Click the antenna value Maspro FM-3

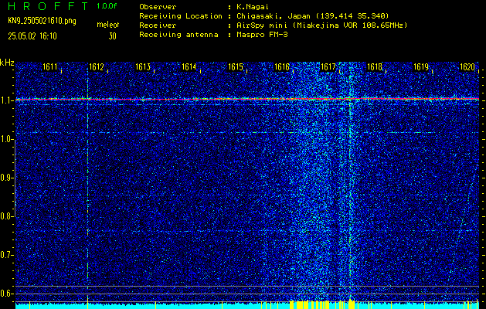coord(260,35)
